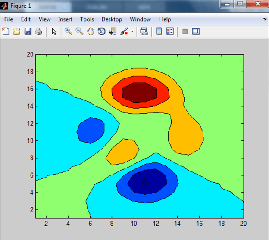
Task: Open the Desktop menu
Action: click(x=112, y=19)
